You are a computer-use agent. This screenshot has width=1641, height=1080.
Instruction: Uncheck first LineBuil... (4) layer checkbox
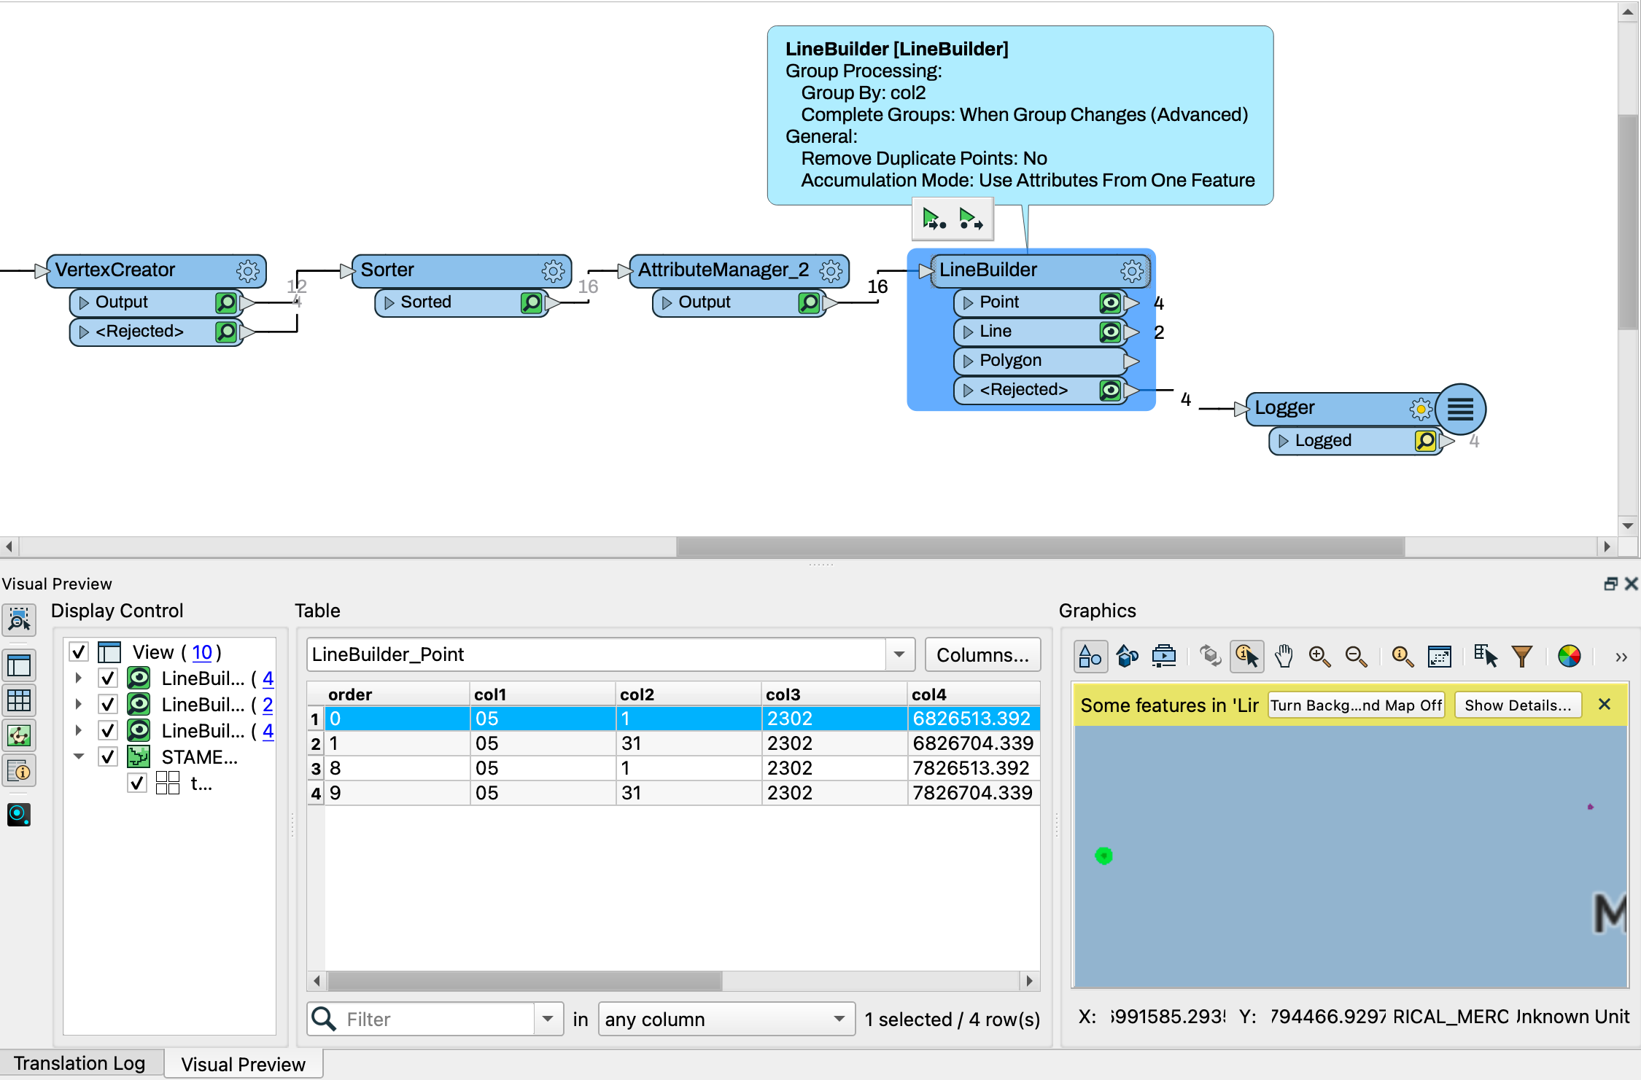click(x=108, y=678)
